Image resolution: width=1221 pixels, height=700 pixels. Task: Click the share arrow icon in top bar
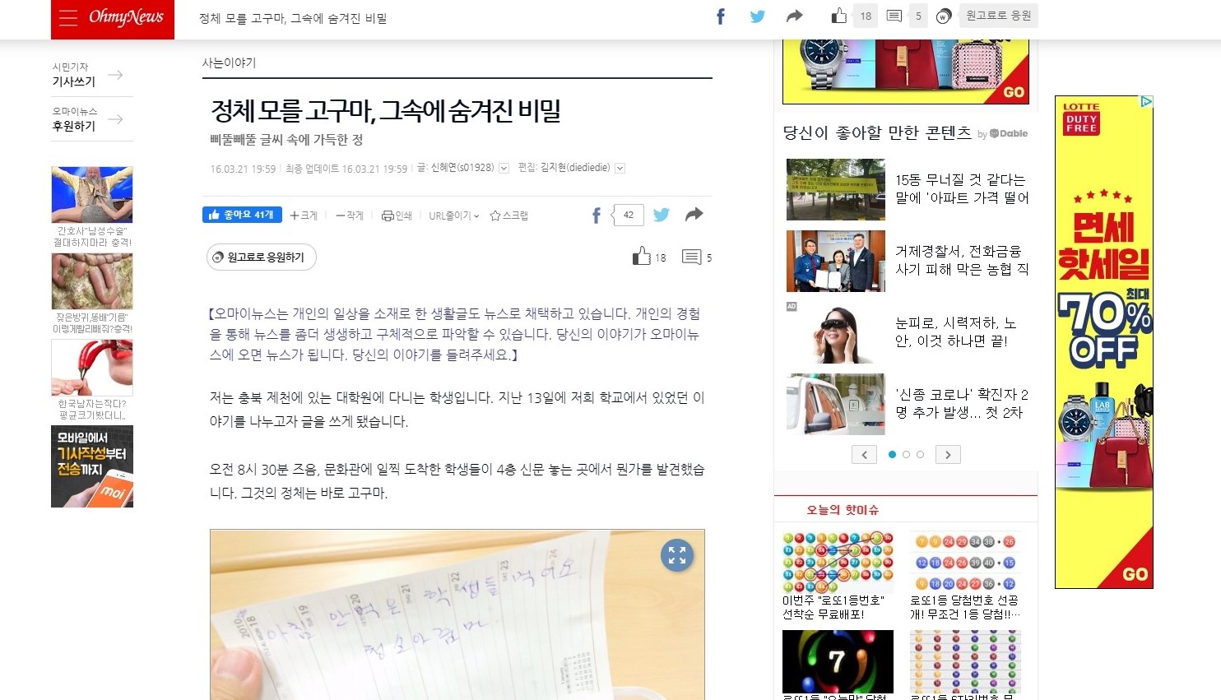click(x=794, y=16)
